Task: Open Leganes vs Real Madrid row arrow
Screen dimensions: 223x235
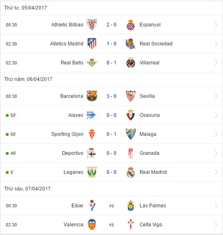Action: click(216, 172)
